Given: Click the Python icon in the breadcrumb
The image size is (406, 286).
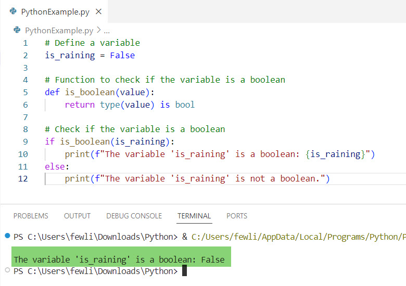Looking at the screenshot, I should pyautogui.click(x=17, y=30).
